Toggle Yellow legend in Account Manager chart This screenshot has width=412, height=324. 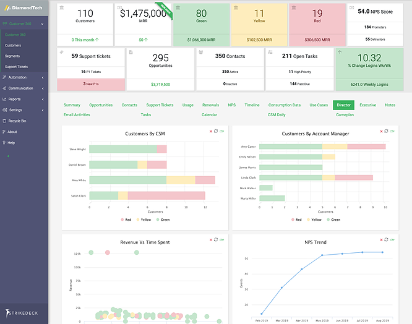(314, 220)
